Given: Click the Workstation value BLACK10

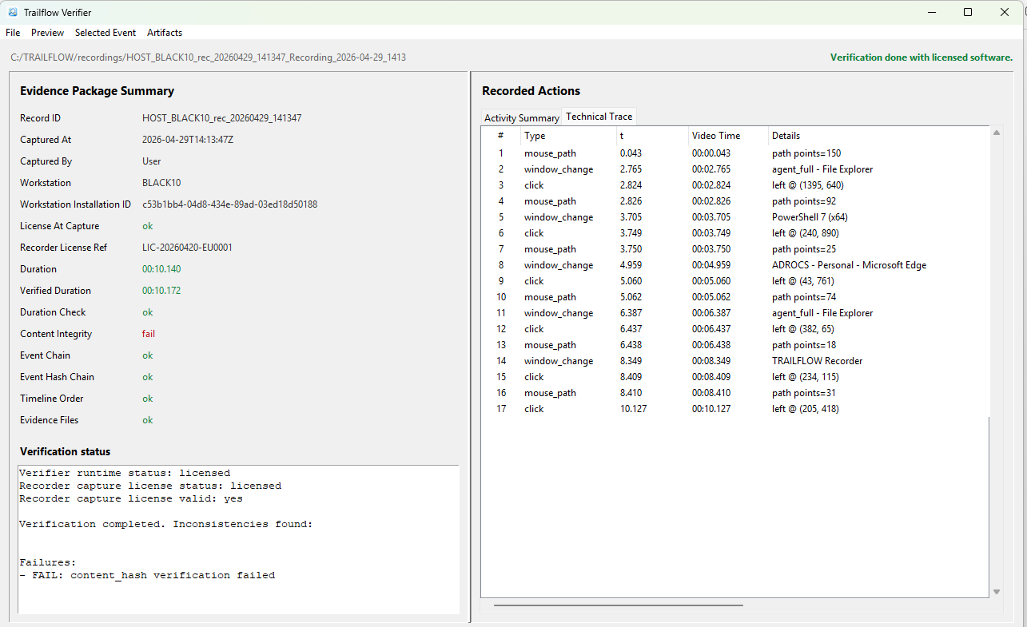Looking at the screenshot, I should tap(161, 183).
